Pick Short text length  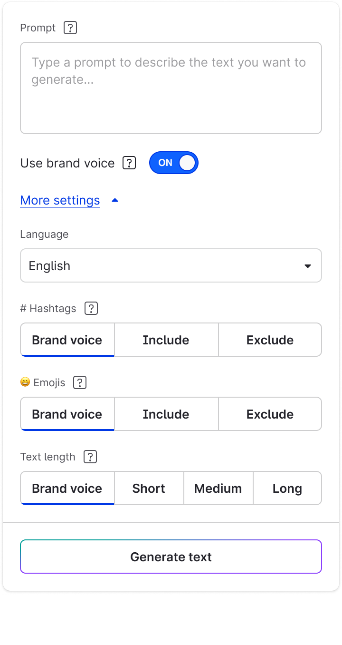coord(149,489)
